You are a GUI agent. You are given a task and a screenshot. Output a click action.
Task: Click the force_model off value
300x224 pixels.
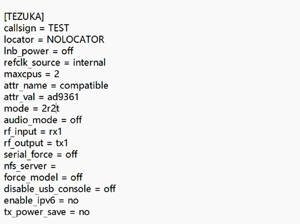[77, 177]
